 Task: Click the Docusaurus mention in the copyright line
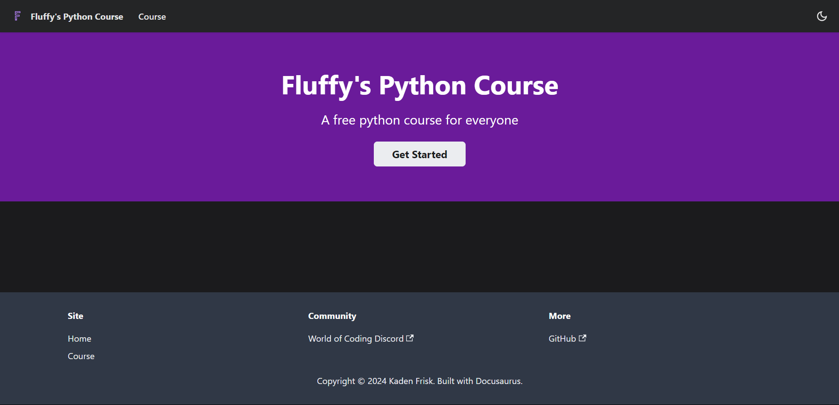(498, 381)
